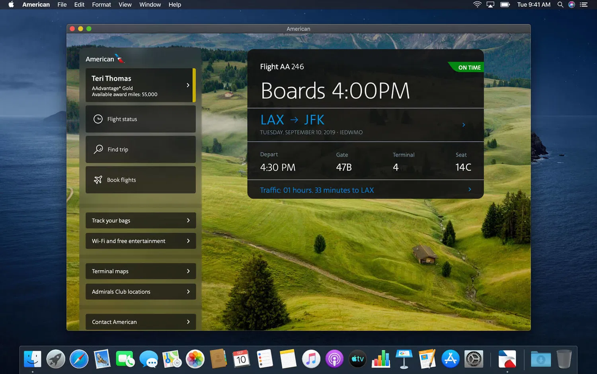The height and width of the screenshot is (374, 597).
Task: Launch FaceTime from the Dock
Action: 125,359
